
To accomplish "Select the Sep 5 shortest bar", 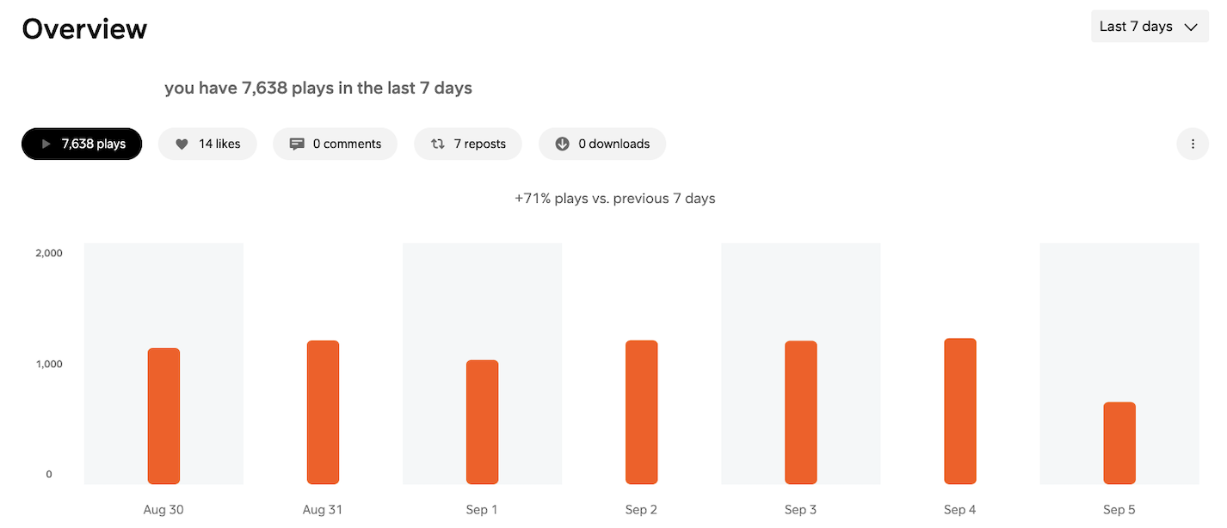I will (x=1119, y=443).
